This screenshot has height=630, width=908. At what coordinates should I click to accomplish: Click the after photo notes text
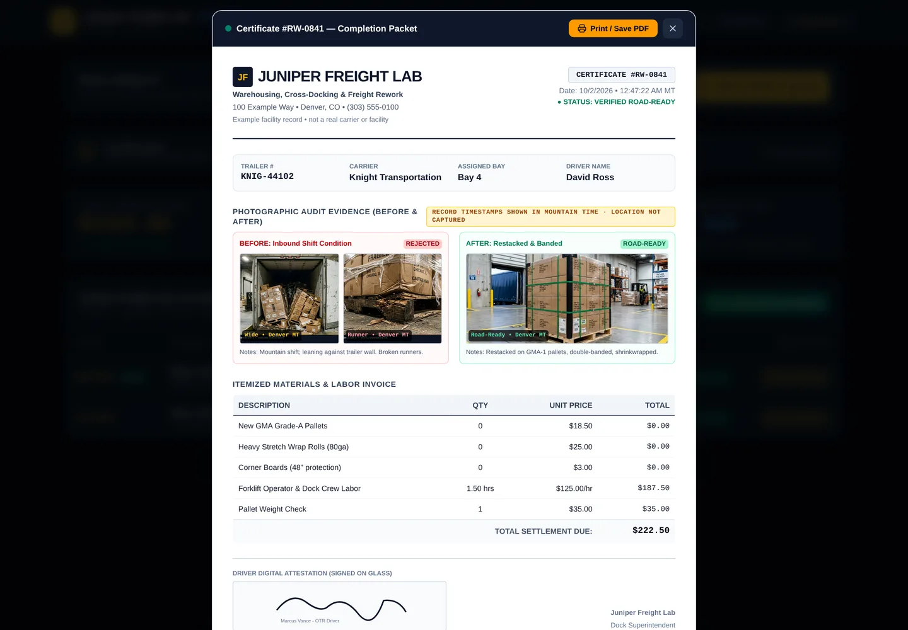coord(562,352)
